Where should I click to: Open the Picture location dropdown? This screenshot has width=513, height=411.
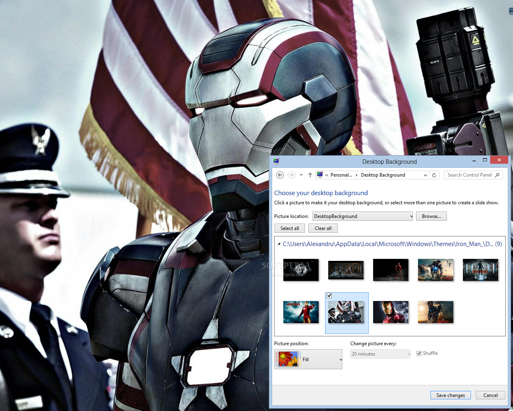[x=363, y=216]
